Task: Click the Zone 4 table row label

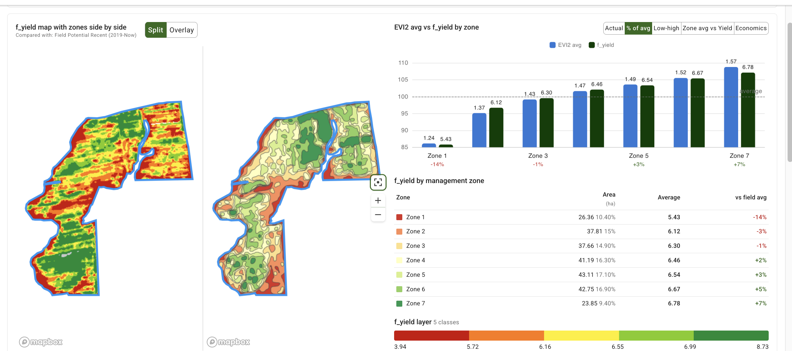Action: click(416, 260)
